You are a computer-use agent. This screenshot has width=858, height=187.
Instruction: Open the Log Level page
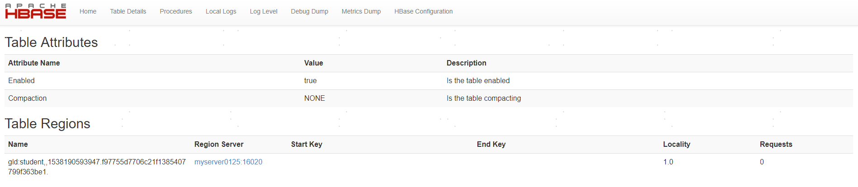click(x=264, y=11)
